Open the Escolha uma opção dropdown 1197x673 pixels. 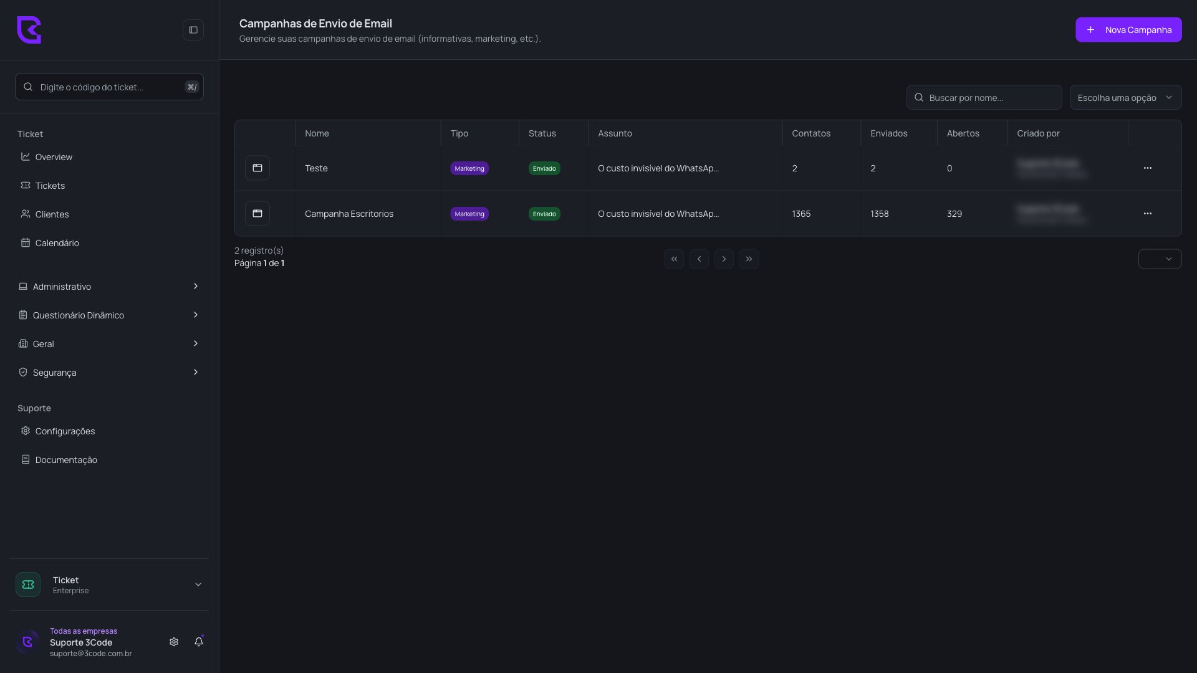(x=1125, y=98)
